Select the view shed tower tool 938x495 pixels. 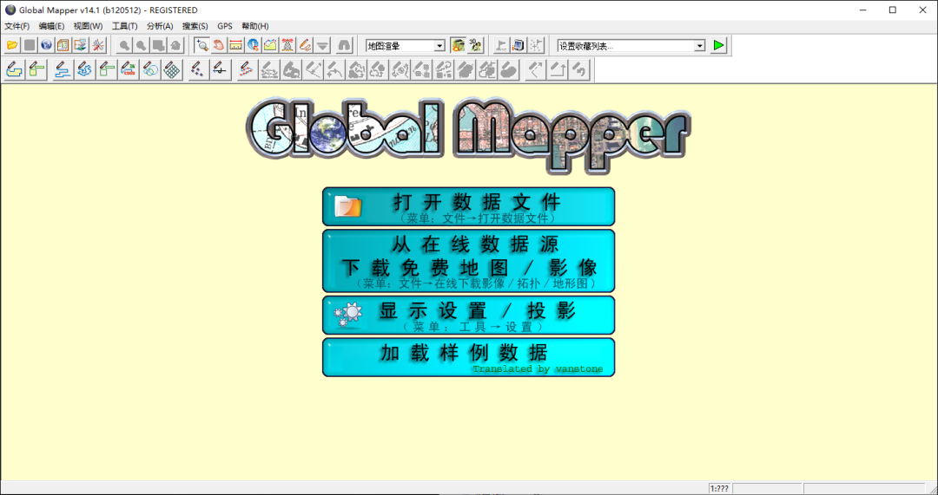click(x=287, y=45)
